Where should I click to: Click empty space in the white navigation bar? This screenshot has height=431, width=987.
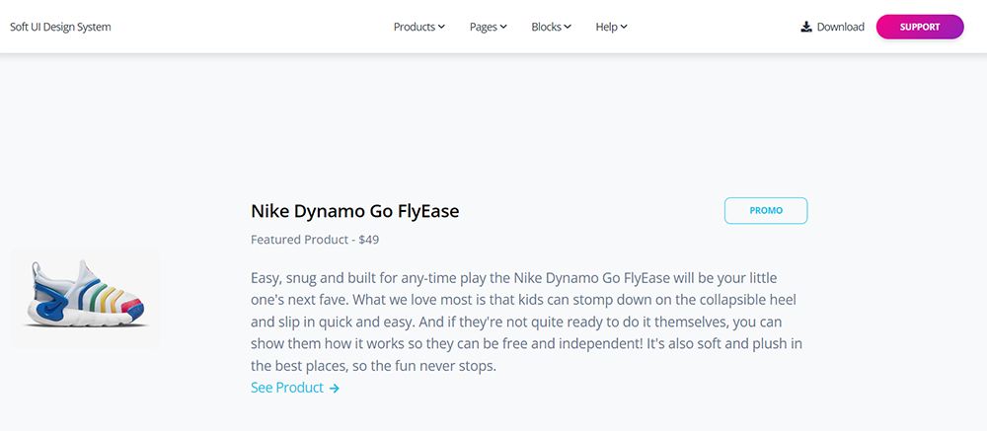(x=252, y=27)
